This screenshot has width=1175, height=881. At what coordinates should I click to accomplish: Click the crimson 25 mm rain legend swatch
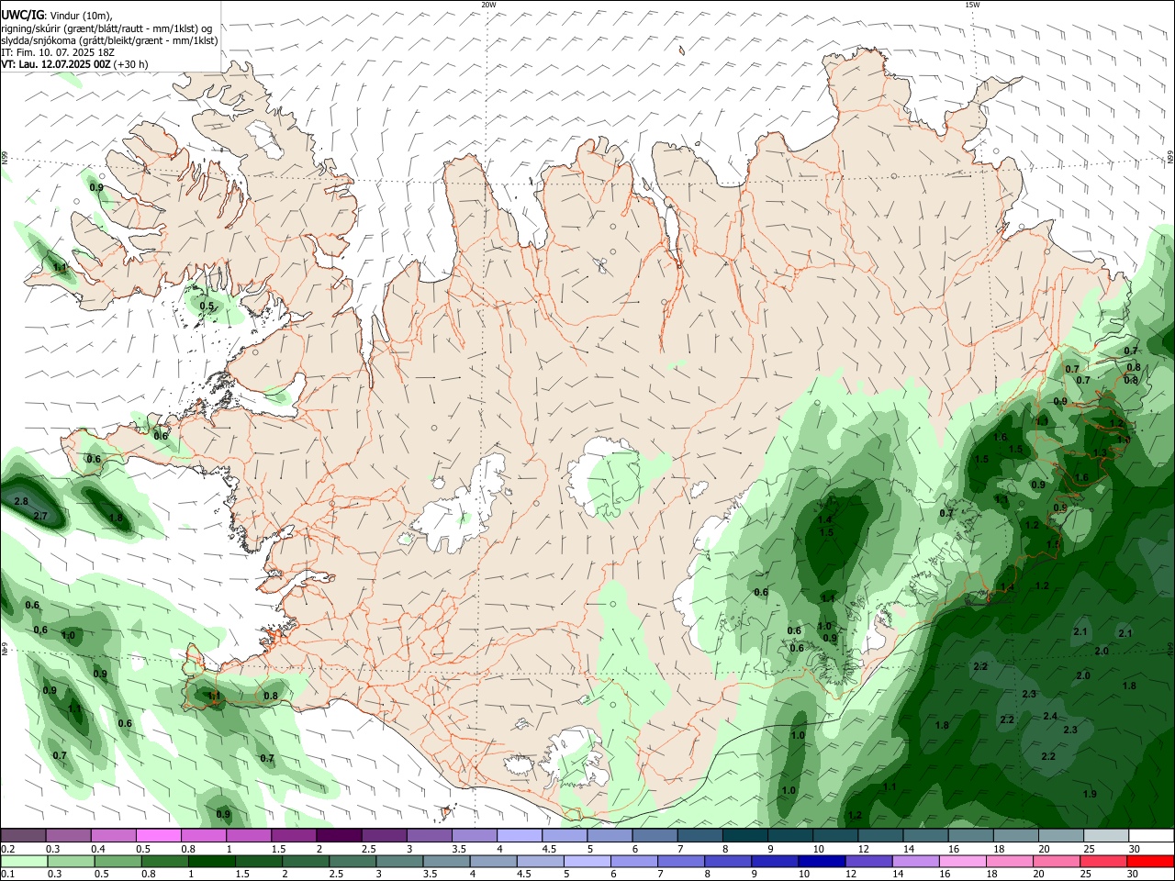point(1103,862)
